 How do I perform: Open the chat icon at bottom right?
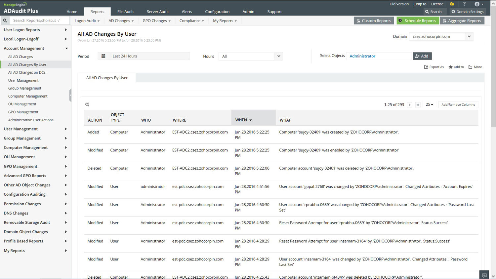(x=484, y=275)
